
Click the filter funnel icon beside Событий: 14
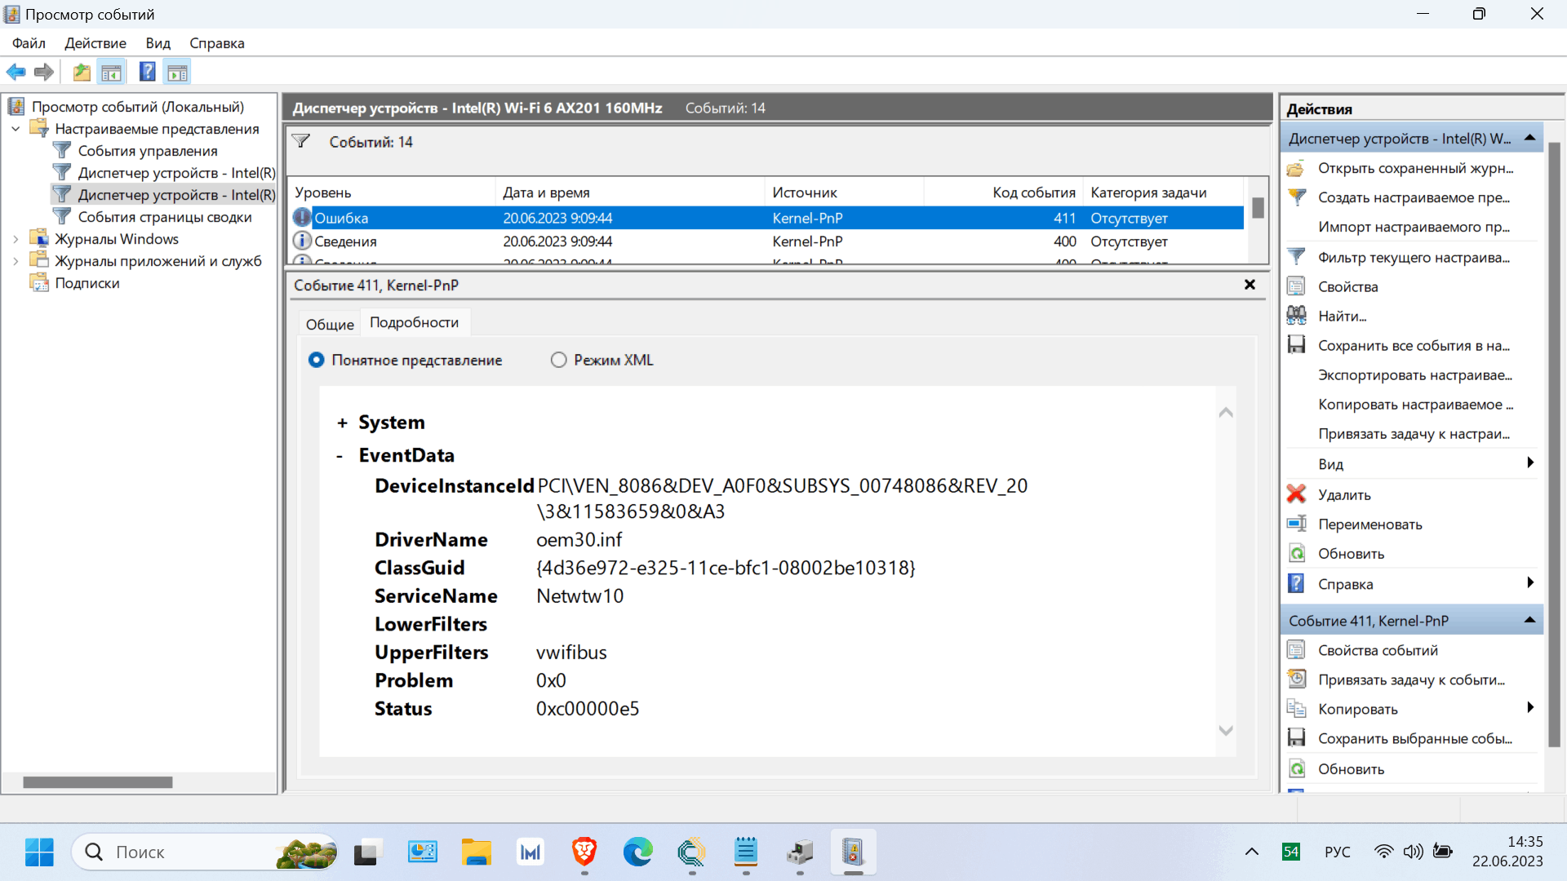click(301, 141)
